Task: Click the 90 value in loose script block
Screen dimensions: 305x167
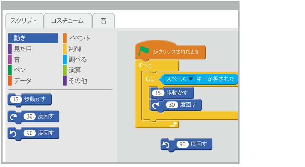Action: click(183, 144)
